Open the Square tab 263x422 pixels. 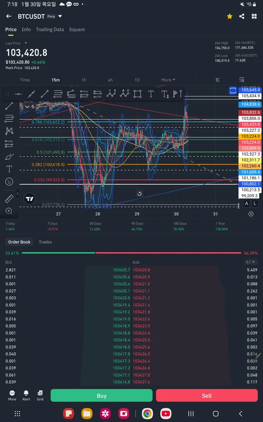(77, 30)
